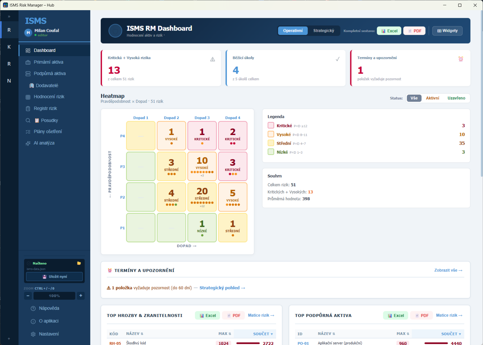Filter heatmap status to Uzavřeno
The height and width of the screenshot is (345, 483).
point(456,98)
